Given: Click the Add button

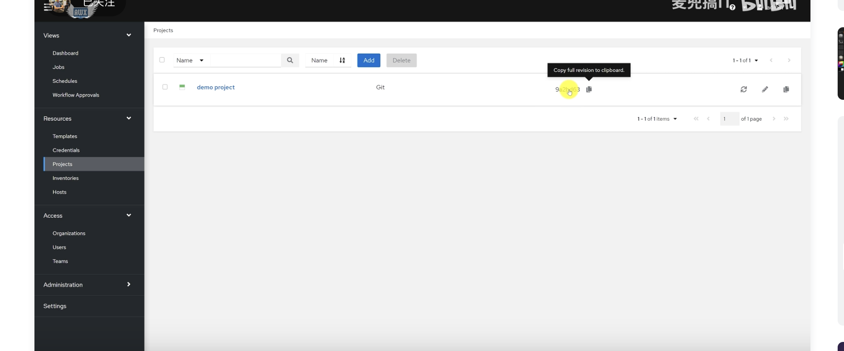Looking at the screenshot, I should 369,60.
